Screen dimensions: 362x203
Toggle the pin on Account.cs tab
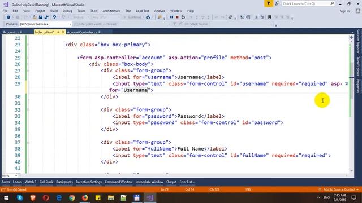[x=21, y=32]
